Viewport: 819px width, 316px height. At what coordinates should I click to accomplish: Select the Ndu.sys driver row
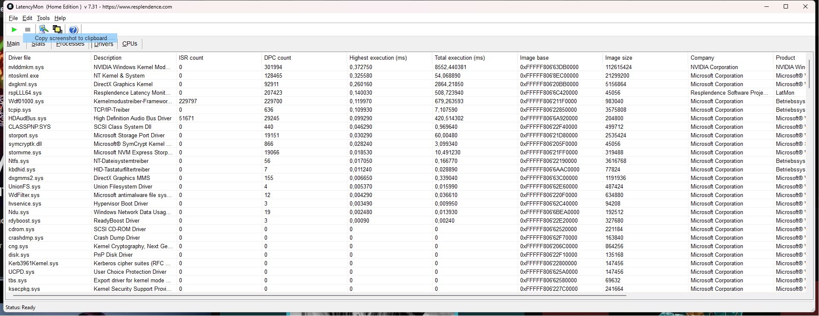pos(406,212)
